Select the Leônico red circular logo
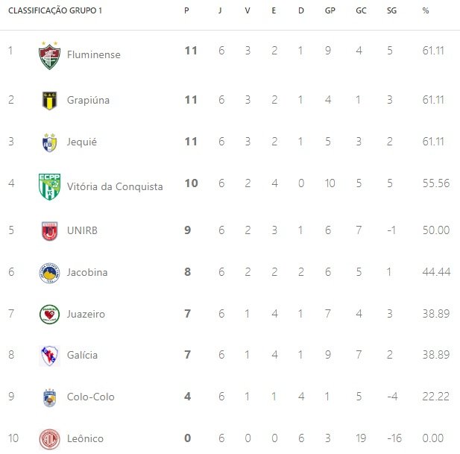 click(x=49, y=439)
